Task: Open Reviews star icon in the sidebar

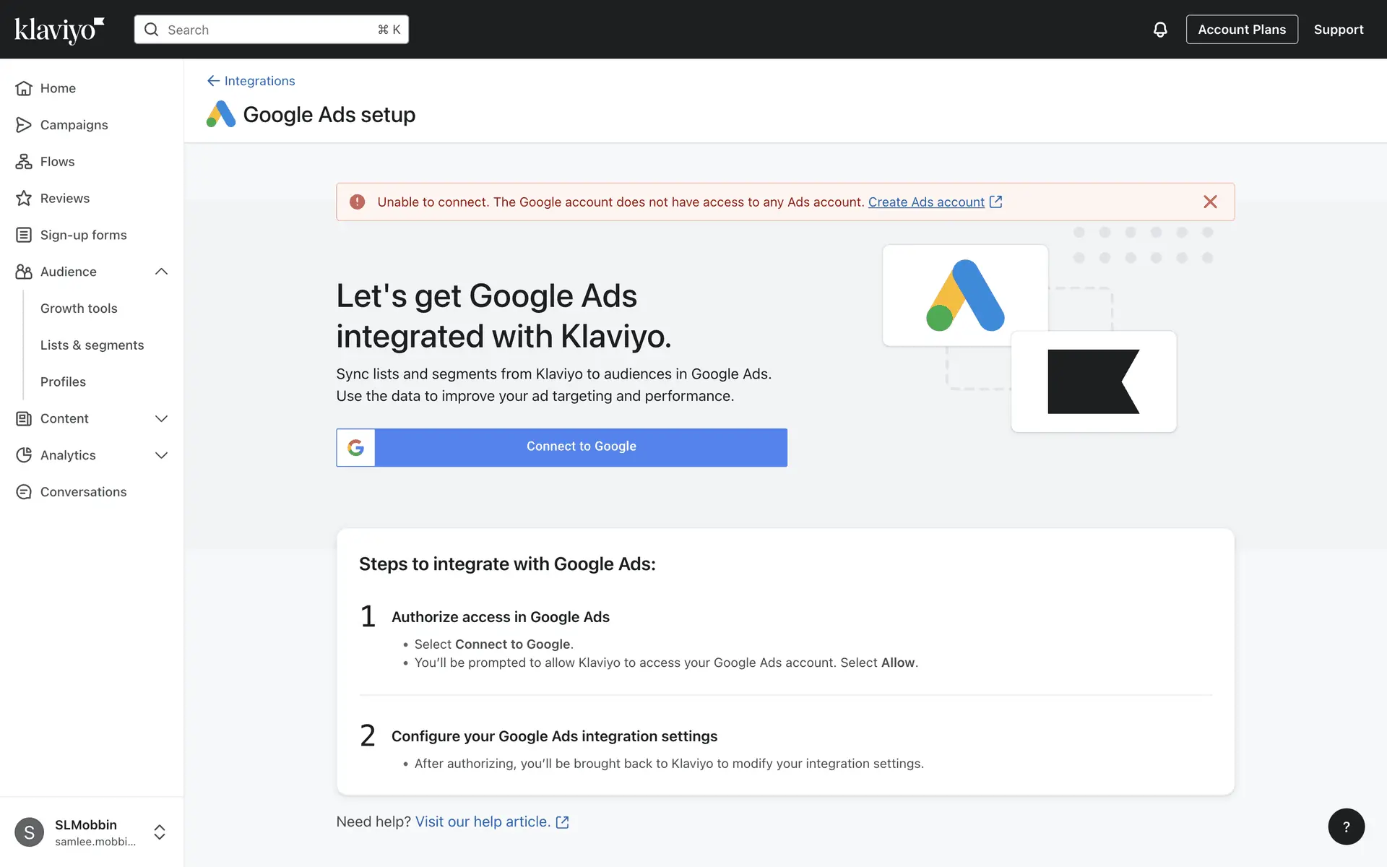Action: coord(24,198)
